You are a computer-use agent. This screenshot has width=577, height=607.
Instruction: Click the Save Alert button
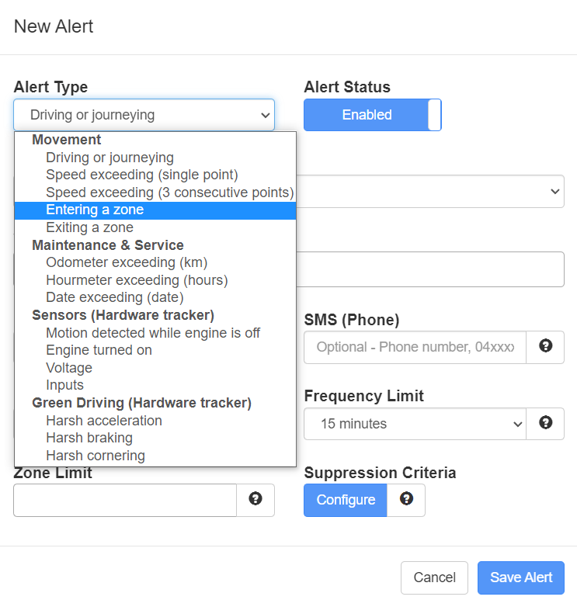click(x=521, y=578)
